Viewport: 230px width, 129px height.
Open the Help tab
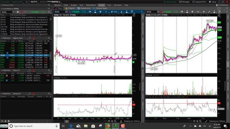[x=126, y=5]
